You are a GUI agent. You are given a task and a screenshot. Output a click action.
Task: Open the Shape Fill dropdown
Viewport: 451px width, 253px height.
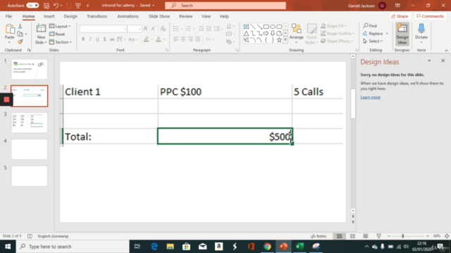click(x=333, y=26)
